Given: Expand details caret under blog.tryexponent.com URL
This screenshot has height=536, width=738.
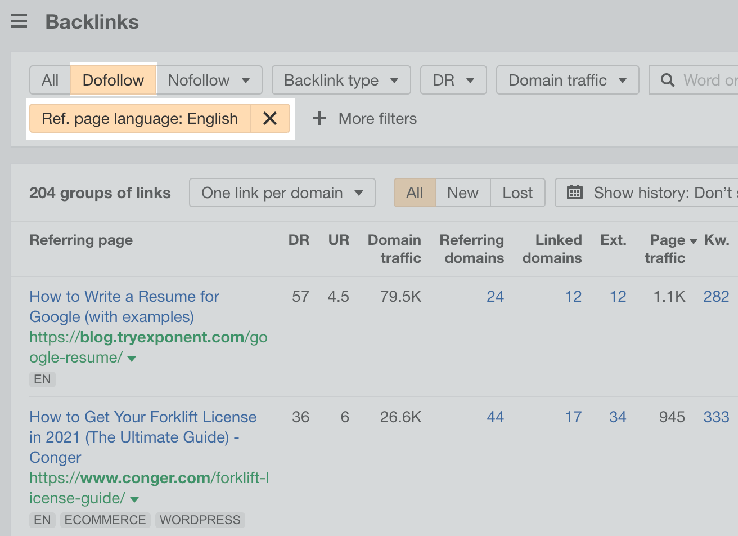Looking at the screenshot, I should pyautogui.click(x=131, y=358).
